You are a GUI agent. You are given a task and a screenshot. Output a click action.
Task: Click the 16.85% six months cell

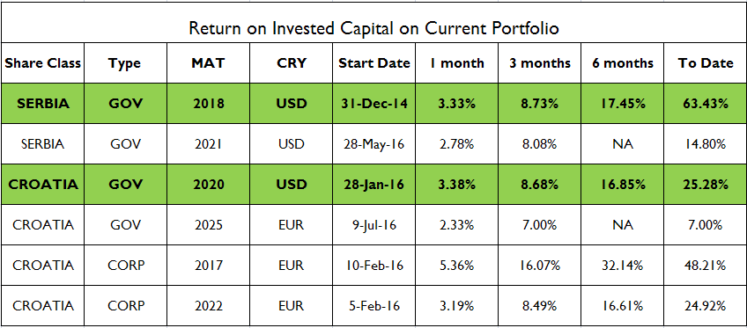click(623, 185)
